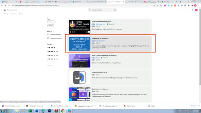
Task: Click the Image Downloader for IW thumbnail
Action: [79, 77]
